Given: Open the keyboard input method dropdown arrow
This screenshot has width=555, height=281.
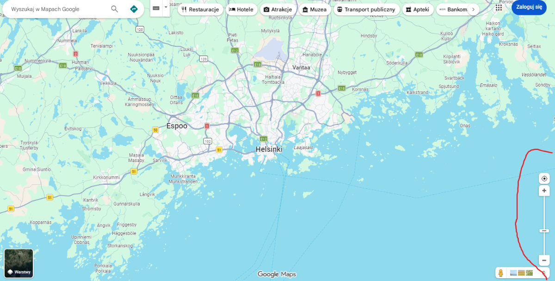Looking at the screenshot, I should (x=166, y=8).
